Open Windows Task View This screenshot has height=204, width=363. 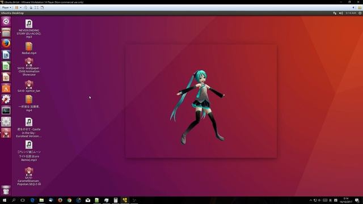(23, 200)
